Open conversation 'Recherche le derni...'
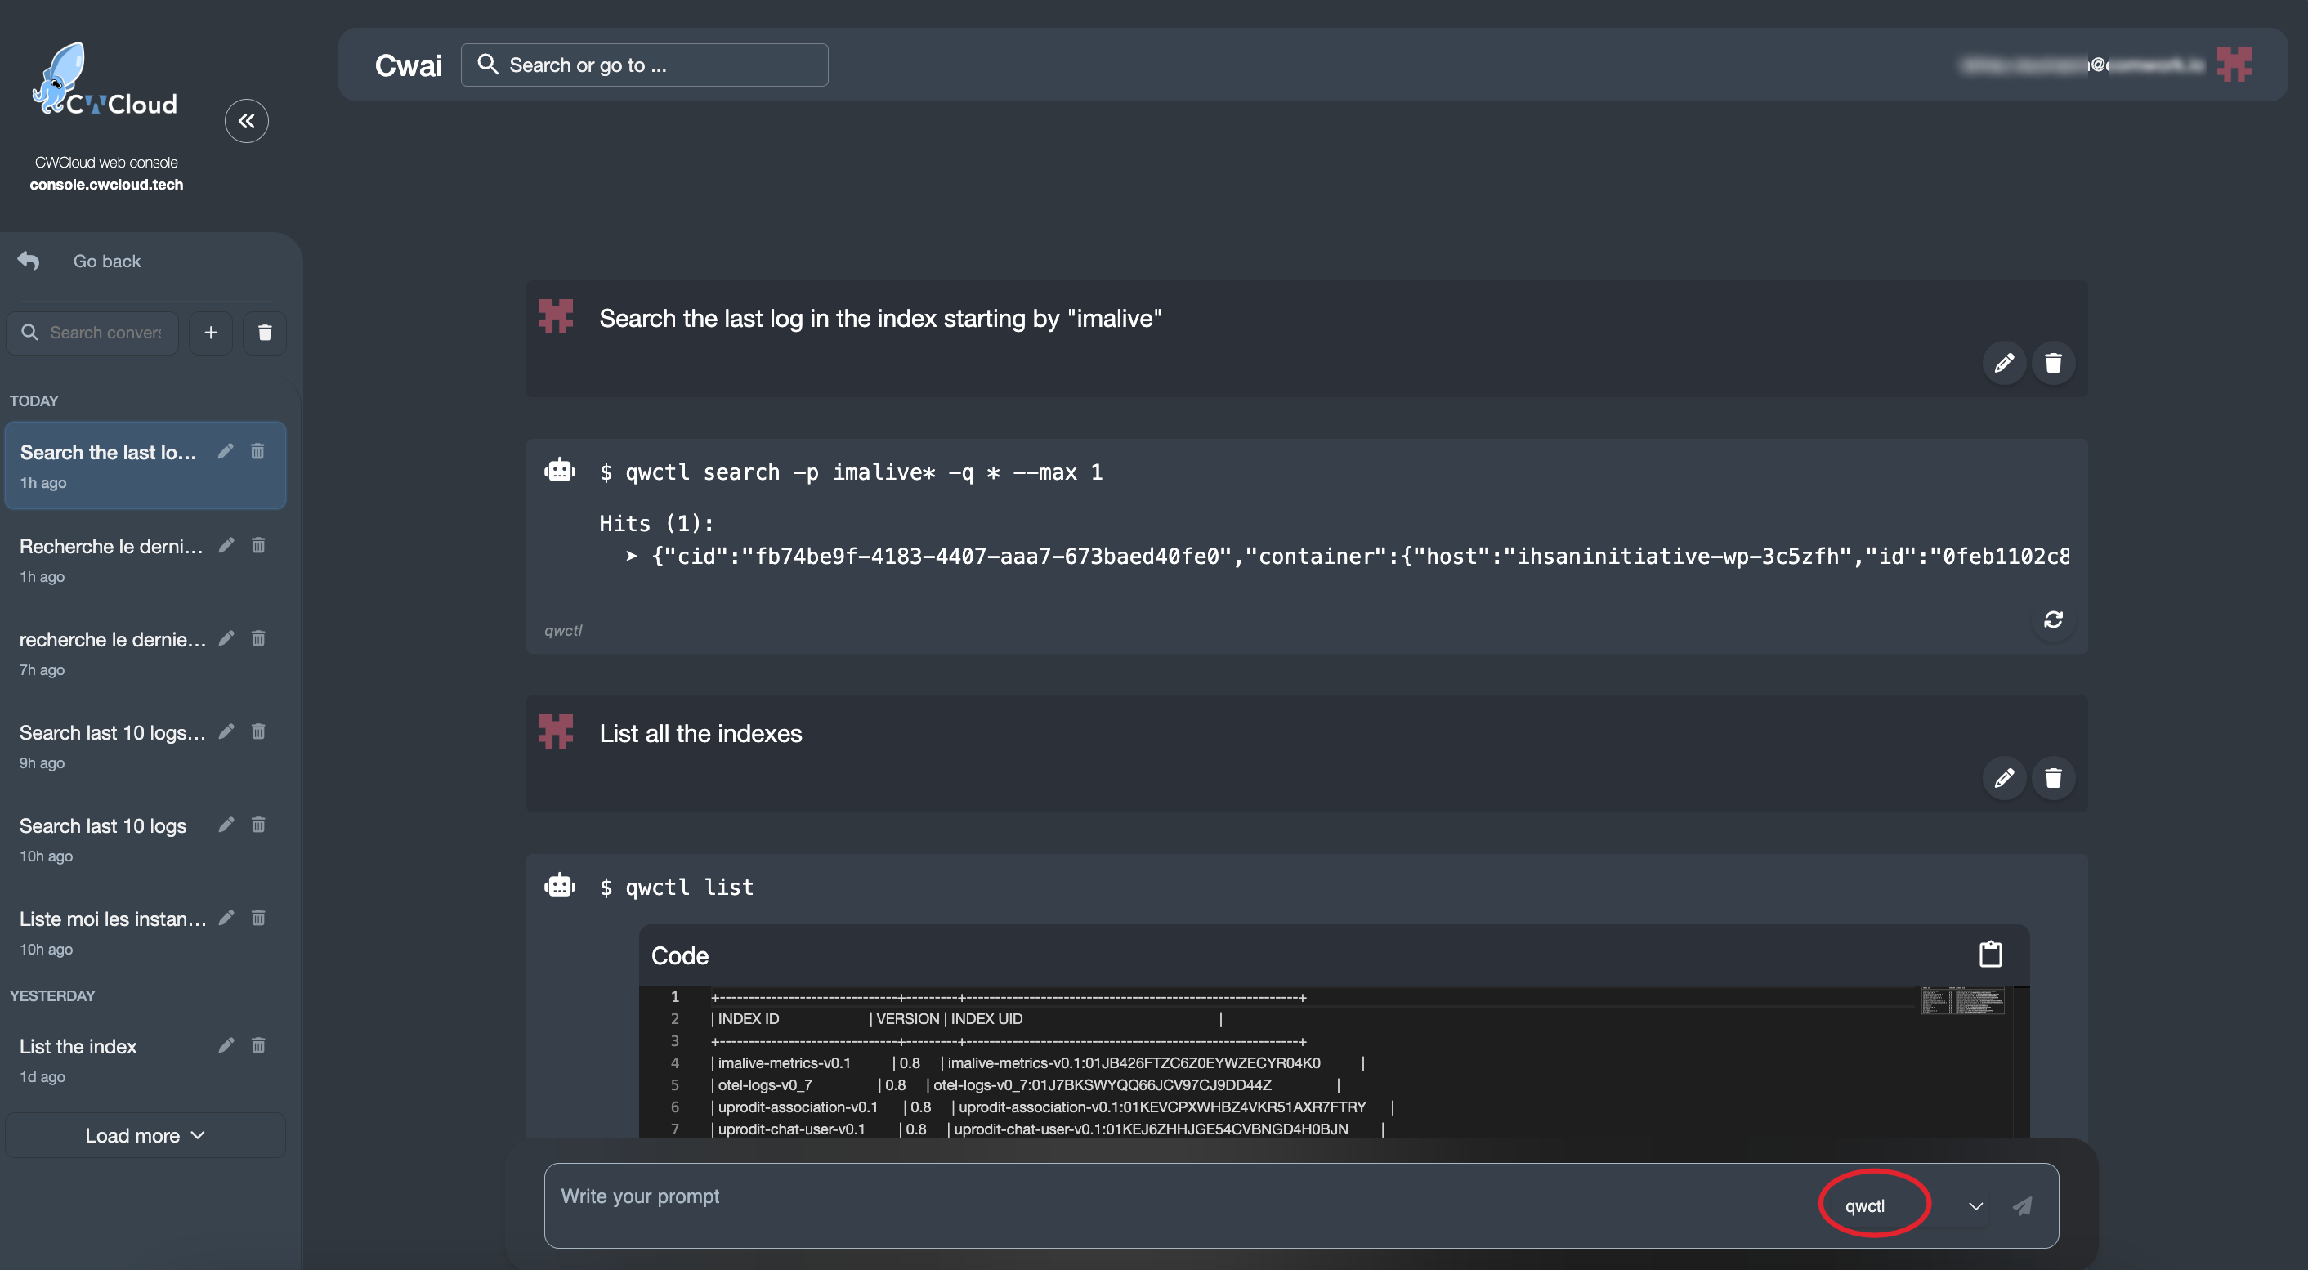This screenshot has width=2308, height=1270. 145,559
